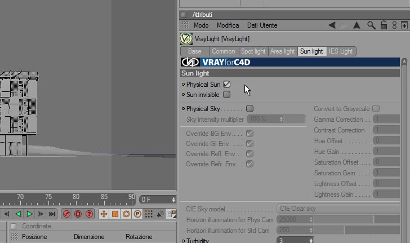The width and height of the screenshot is (410, 243).
Task: Click the Sky intensity multiplier stepper arrows
Action: coord(281,119)
